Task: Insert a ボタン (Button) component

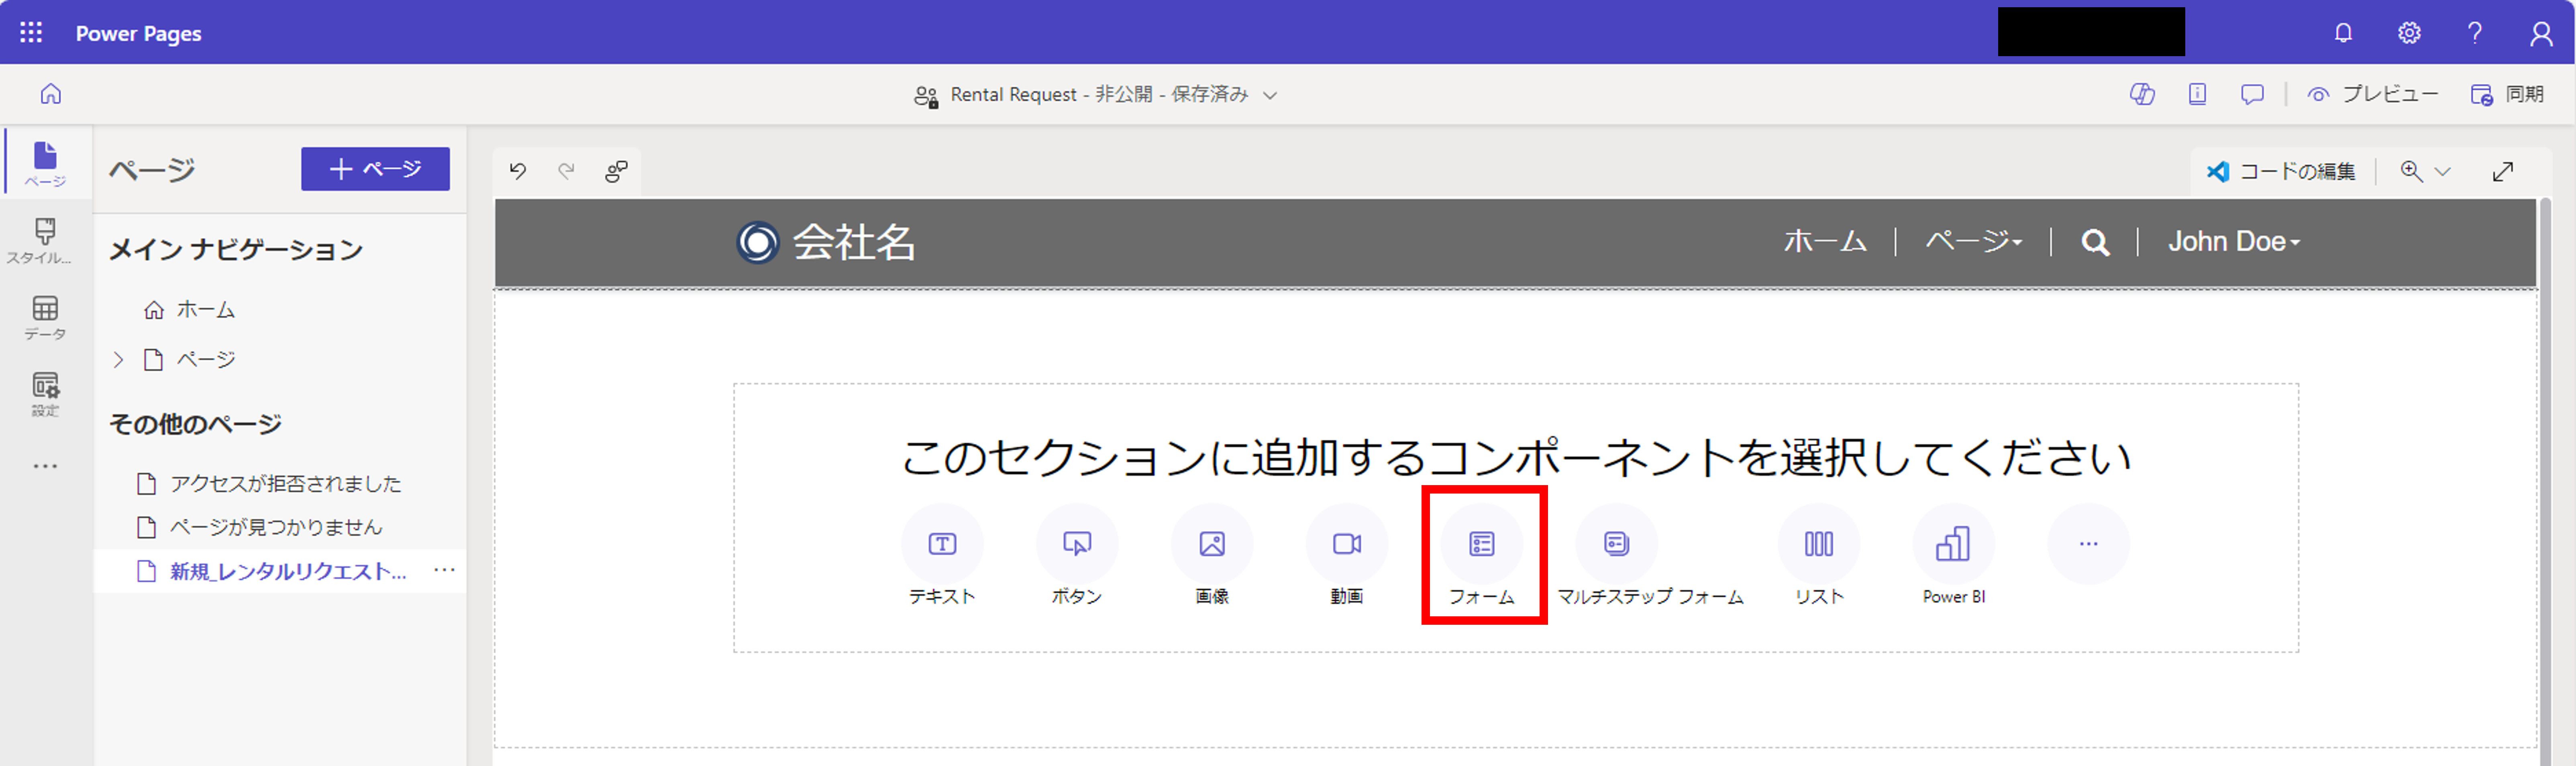Action: click(x=1076, y=544)
